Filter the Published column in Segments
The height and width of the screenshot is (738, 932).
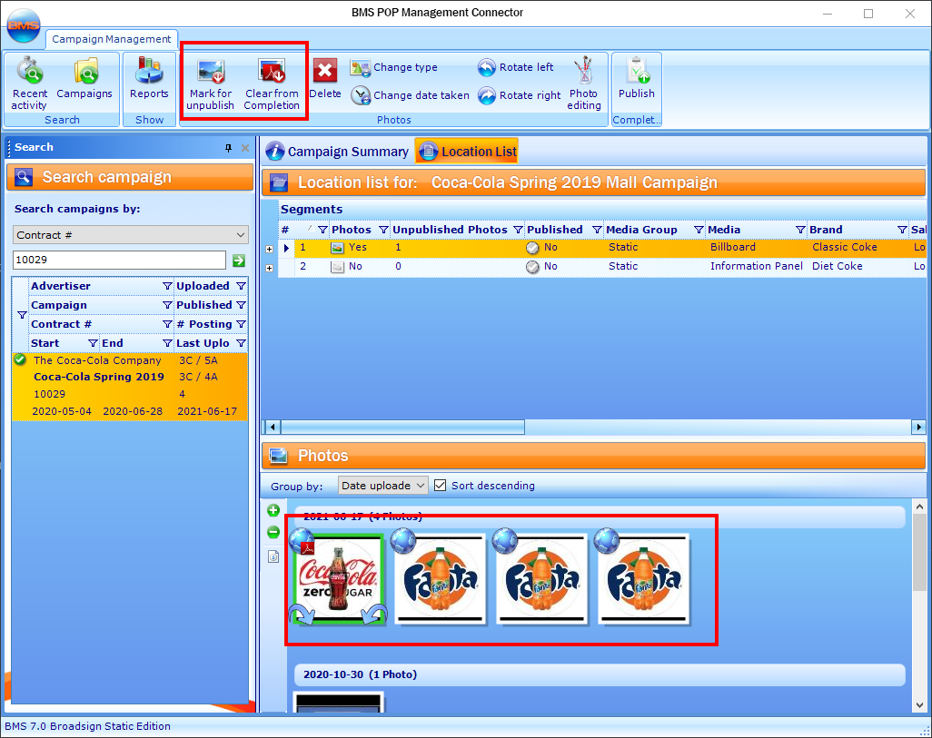coord(597,230)
